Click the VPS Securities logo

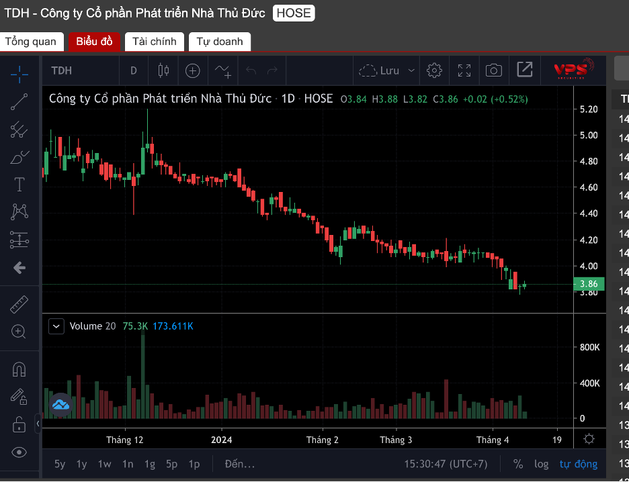574,69
